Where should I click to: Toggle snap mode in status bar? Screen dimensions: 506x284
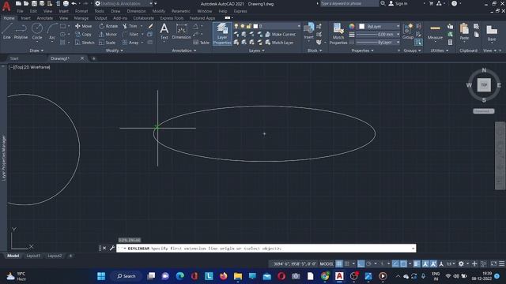347,263
